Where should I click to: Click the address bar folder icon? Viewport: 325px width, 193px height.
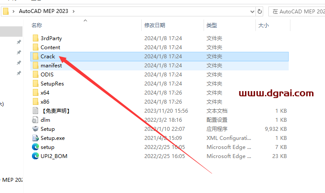point(6,11)
